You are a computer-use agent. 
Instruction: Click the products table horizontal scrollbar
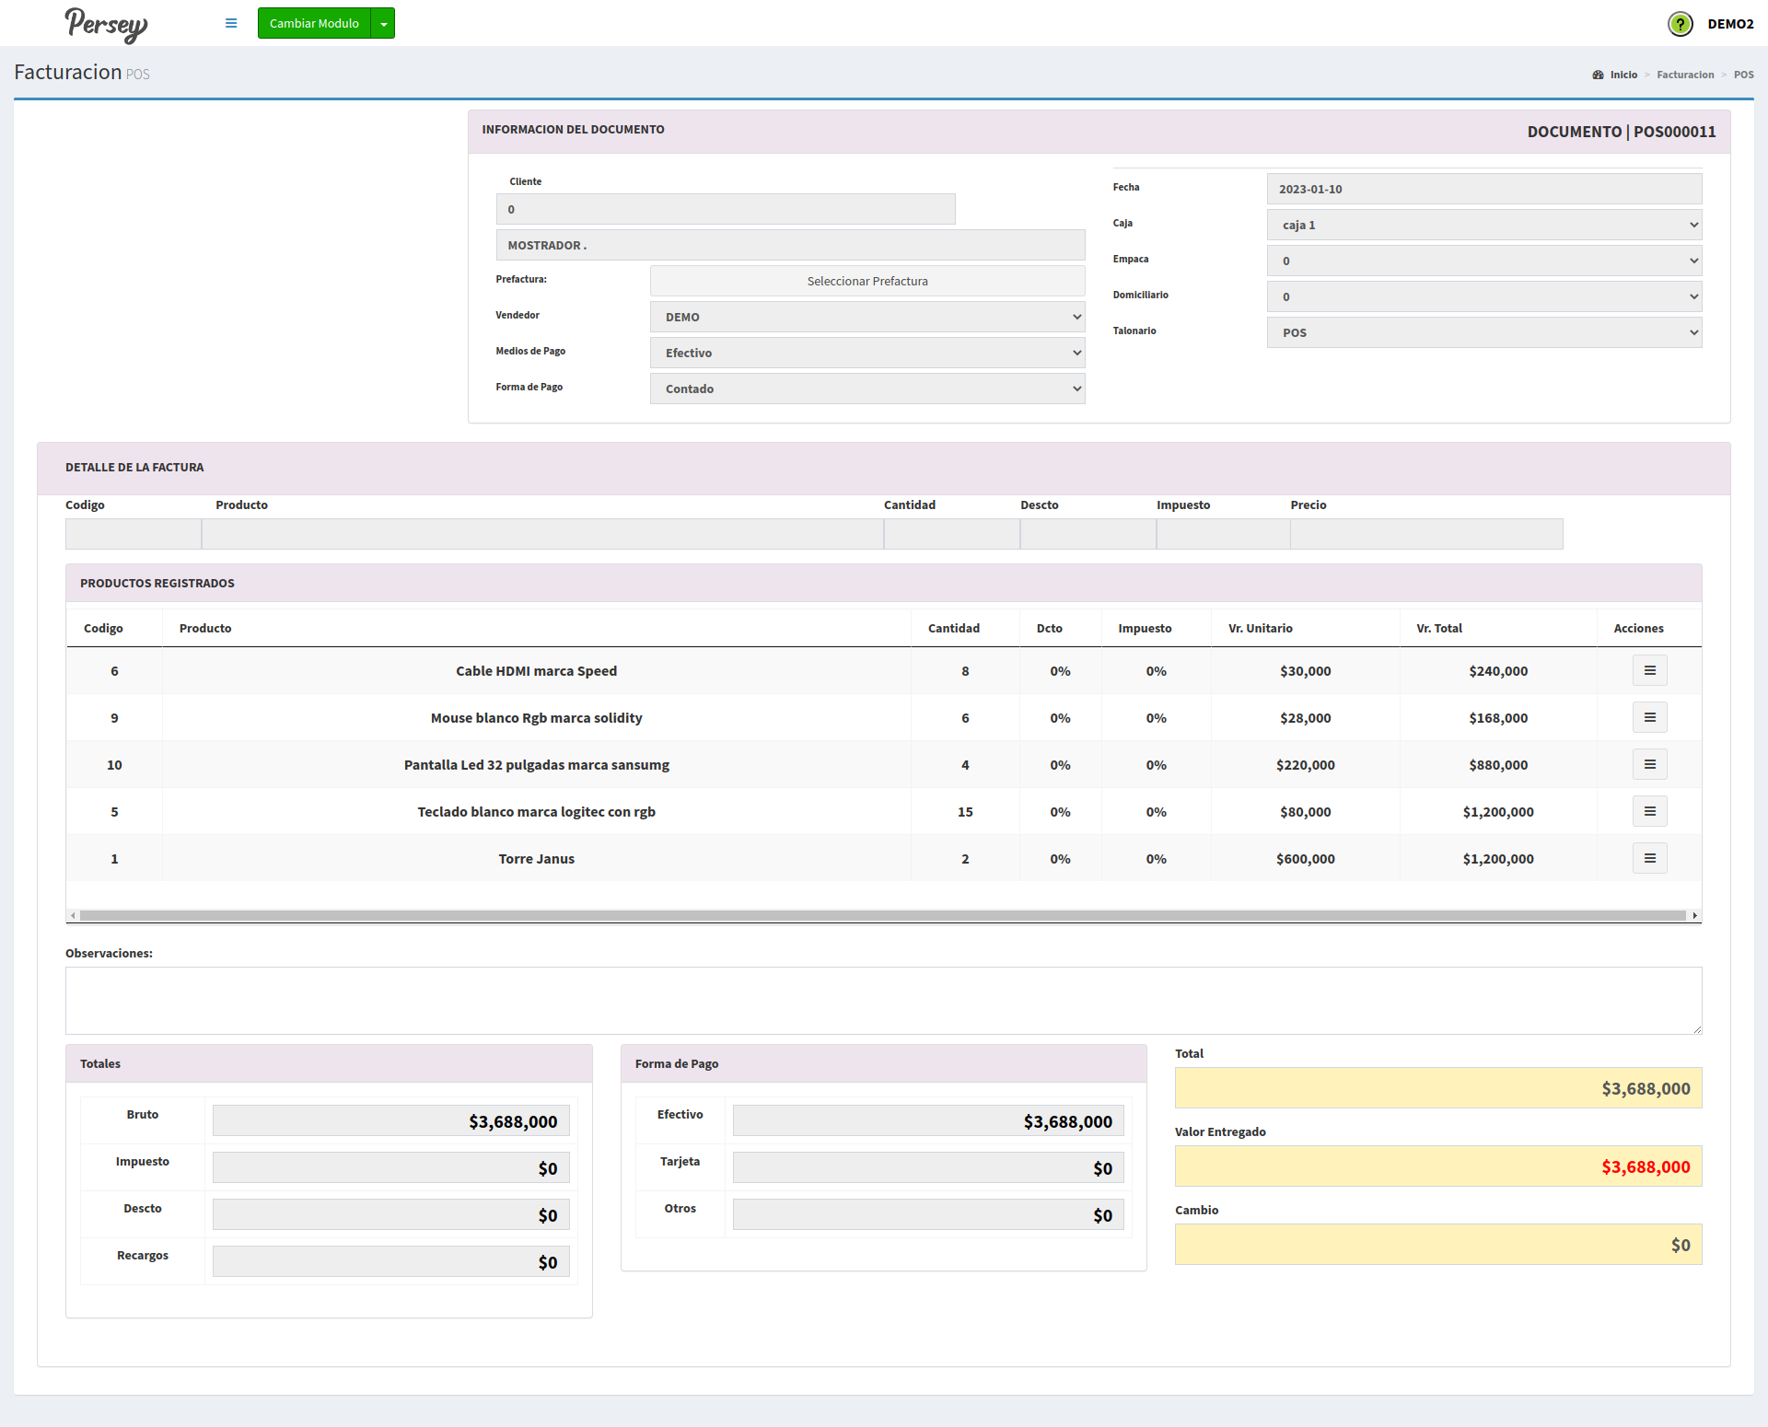click(x=882, y=915)
